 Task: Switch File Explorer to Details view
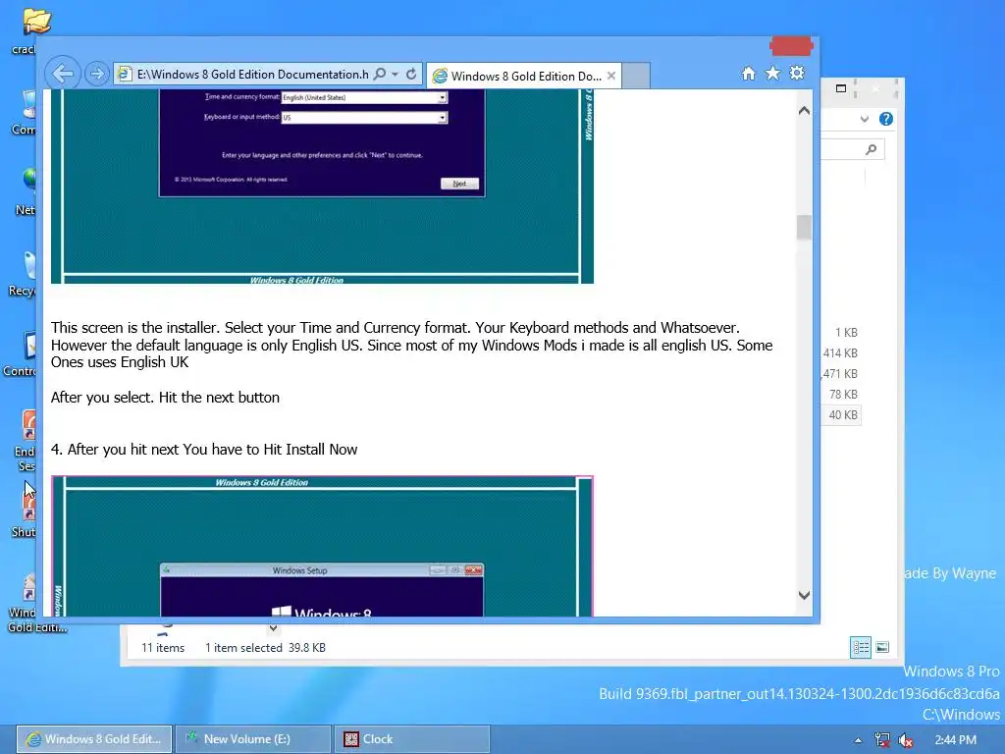pos(860,648)
